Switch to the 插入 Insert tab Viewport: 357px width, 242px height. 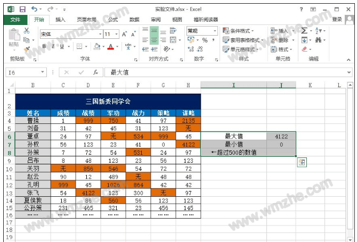tap(60, 20)
